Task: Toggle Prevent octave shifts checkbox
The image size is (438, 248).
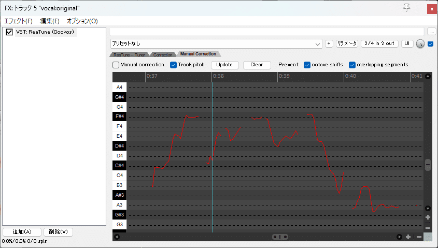Action: click(x=307, y=65)
